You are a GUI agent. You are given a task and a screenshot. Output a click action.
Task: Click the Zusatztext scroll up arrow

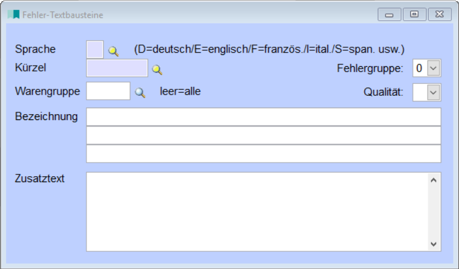click(x=434, y=180)
